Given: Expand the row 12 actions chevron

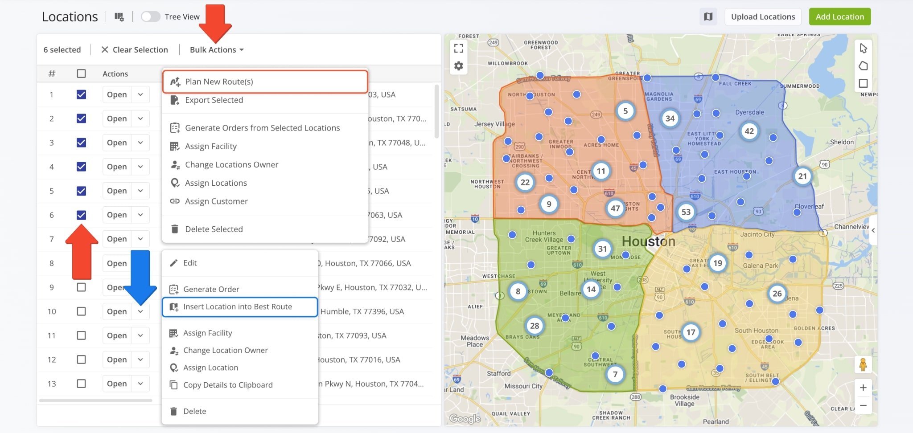Looking at the screenshot, I should tap(140, 359).
